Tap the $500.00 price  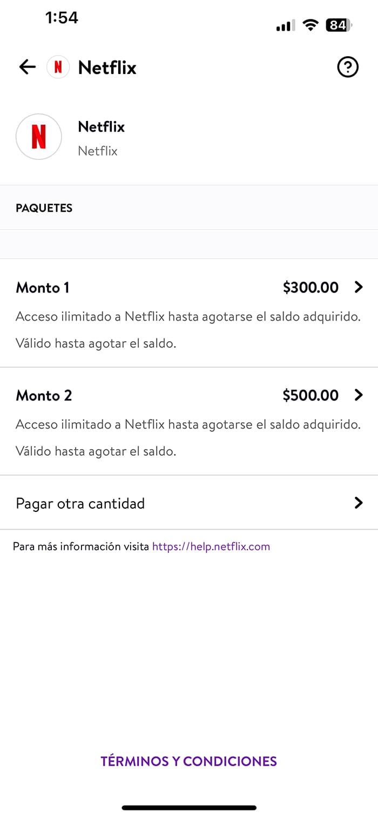click(x=310, y=396)
